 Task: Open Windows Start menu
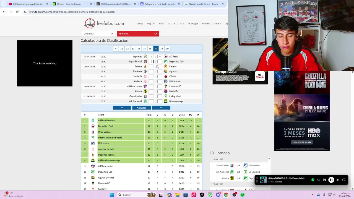112,195
